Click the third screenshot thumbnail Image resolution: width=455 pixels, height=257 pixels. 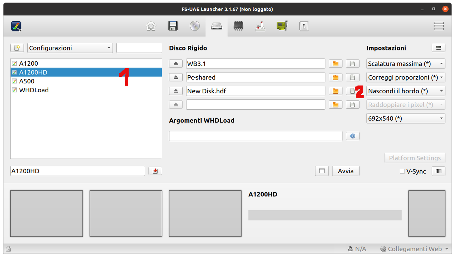click(x=205, y=214)
